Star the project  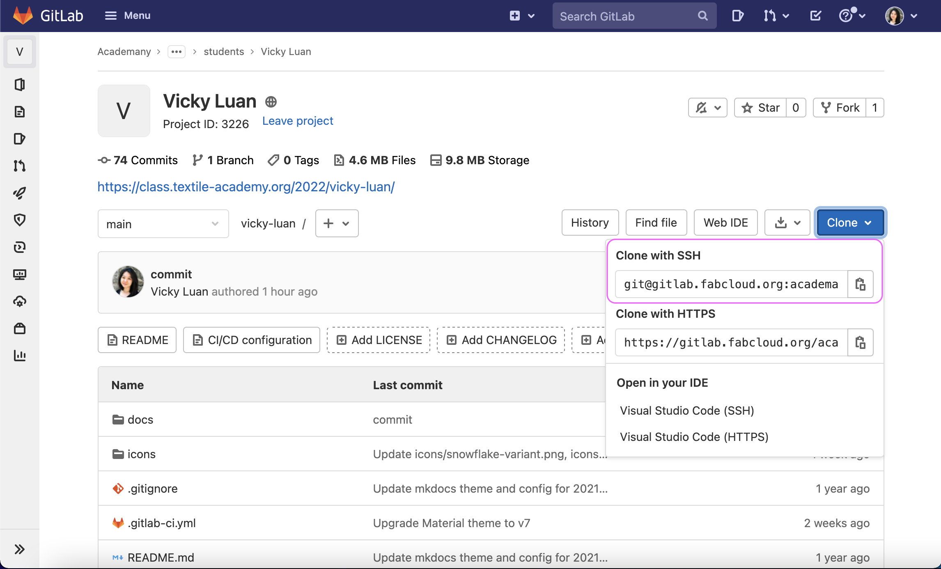coord(760,108)
